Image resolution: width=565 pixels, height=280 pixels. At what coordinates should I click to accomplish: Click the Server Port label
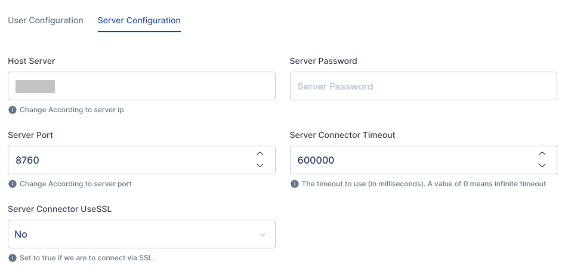coord(30,135)
